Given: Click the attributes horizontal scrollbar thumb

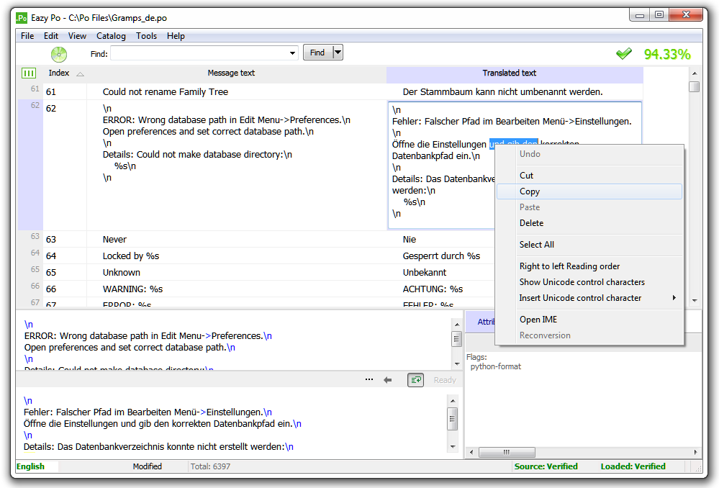Looking at the screenshot, I should tap(507, 452).
